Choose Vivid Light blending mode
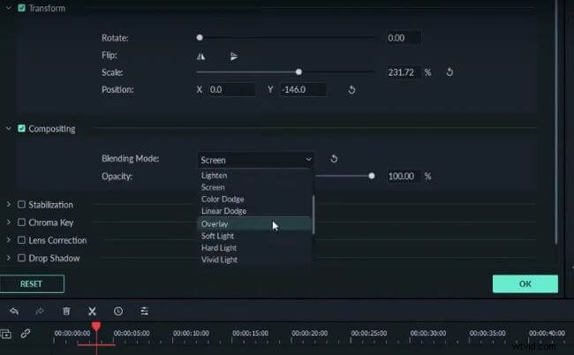 (x=254, y=260)
